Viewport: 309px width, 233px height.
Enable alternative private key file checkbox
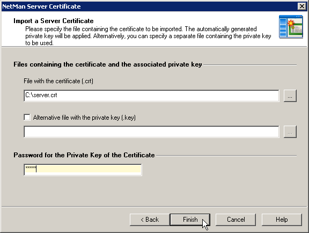click(27, 118)
